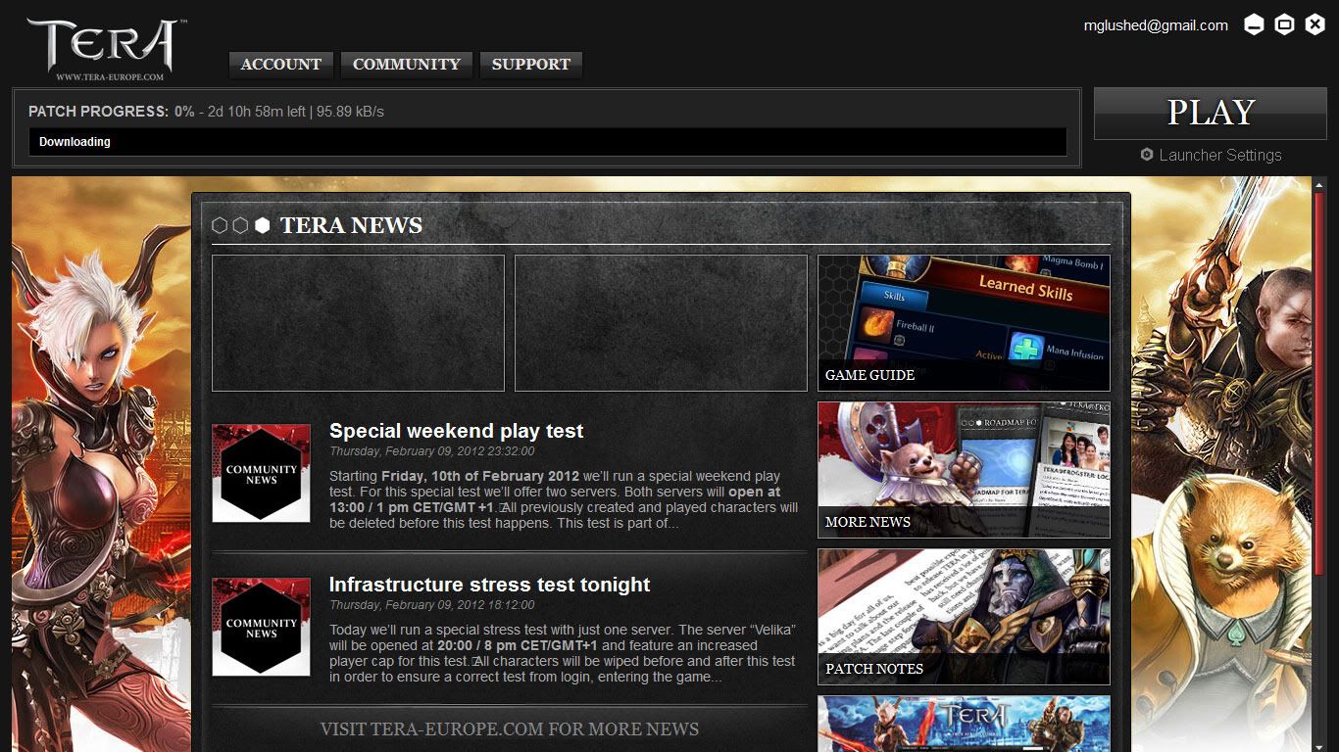Open the TERA banner tile below Patch Notes
1339x752 pixels.
click(964, 724)
